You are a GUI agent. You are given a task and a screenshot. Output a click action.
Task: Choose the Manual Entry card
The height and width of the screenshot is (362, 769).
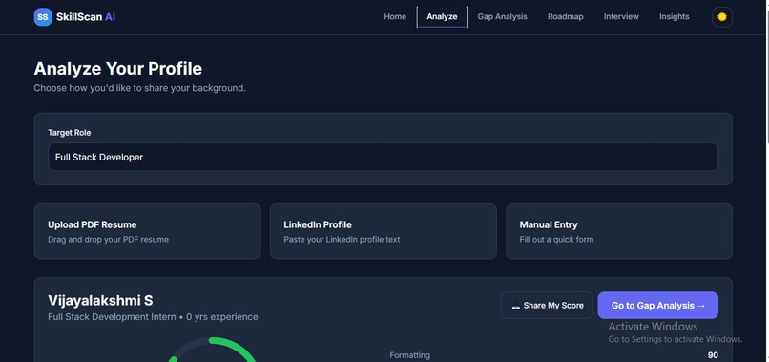(619, 231)
